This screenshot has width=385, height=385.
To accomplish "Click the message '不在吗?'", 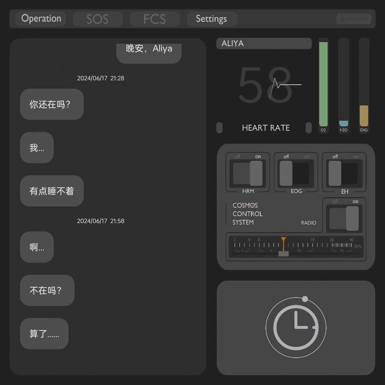I will (47, 290).
